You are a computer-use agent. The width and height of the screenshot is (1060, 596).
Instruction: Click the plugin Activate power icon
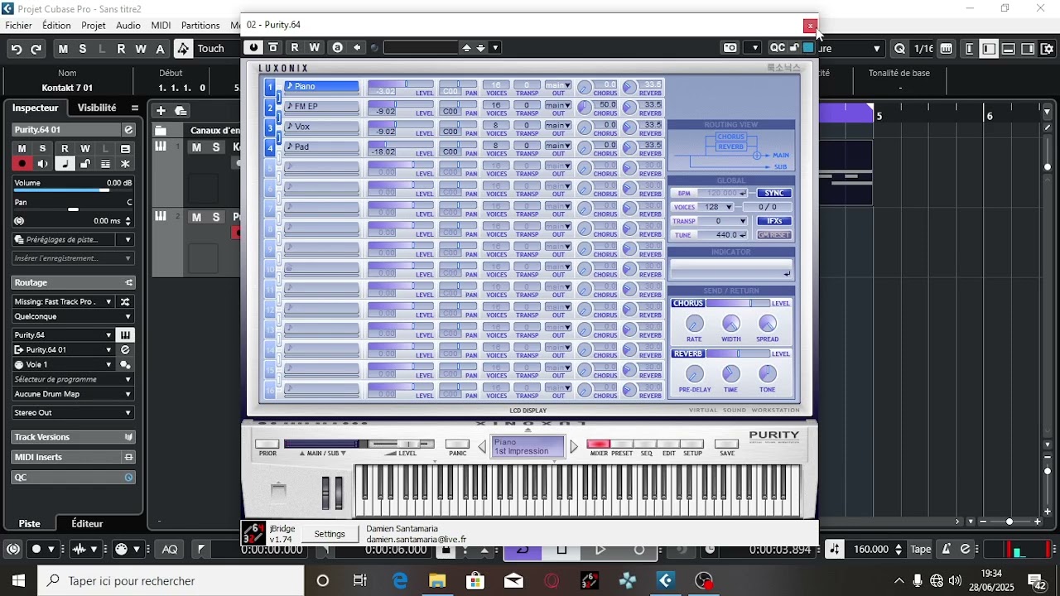[253, 47]
